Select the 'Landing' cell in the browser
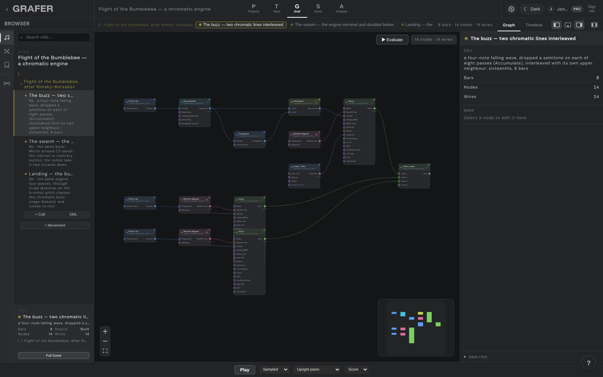This screenshot has height=377, width=603. click(x=54, y=189)
